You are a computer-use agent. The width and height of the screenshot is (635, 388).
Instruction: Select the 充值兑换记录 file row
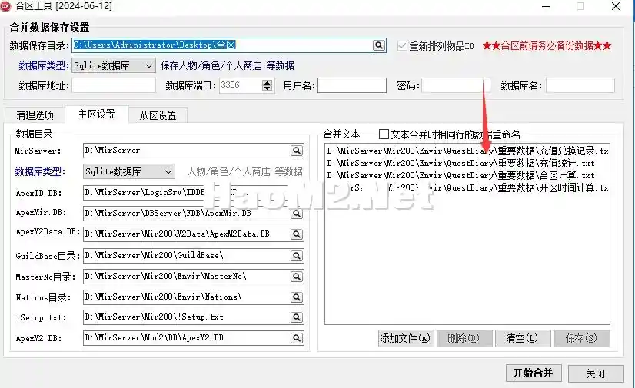click(x=467, y=151)
